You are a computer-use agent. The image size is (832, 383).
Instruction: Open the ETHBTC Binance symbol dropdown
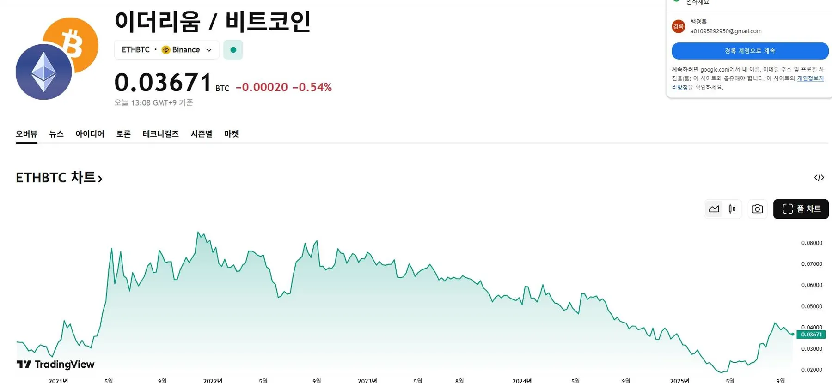click(x=166, y=50)
